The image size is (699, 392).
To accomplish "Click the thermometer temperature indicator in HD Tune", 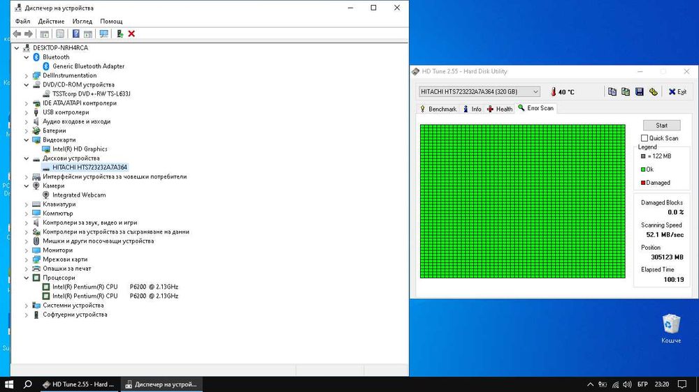I will tap(553, 91).
